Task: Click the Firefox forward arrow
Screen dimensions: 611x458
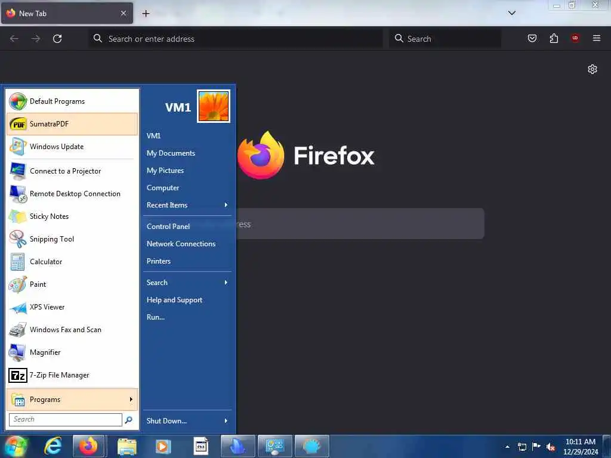Action: pyautogui.click(x=36, y=39)
